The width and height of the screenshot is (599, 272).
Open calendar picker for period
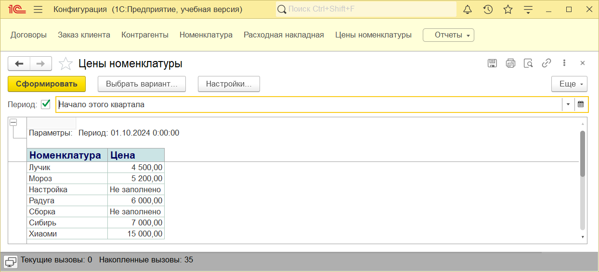coord(581,104)
